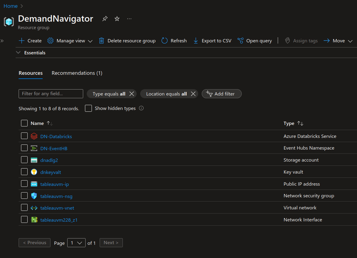
Task: Check the tableauvm-vnet row checkbox
Action: coord(24,208)
